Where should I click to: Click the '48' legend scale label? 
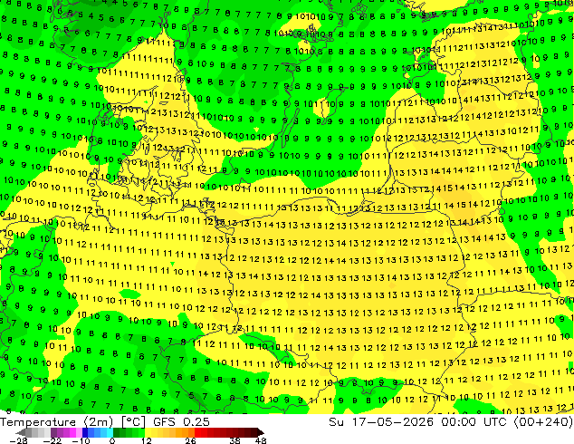coord(261,440)
